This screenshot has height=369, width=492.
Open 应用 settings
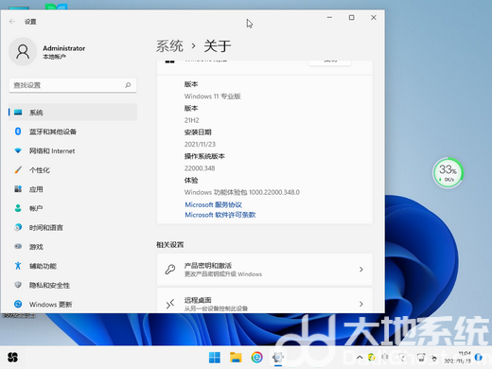click(73, 189)
